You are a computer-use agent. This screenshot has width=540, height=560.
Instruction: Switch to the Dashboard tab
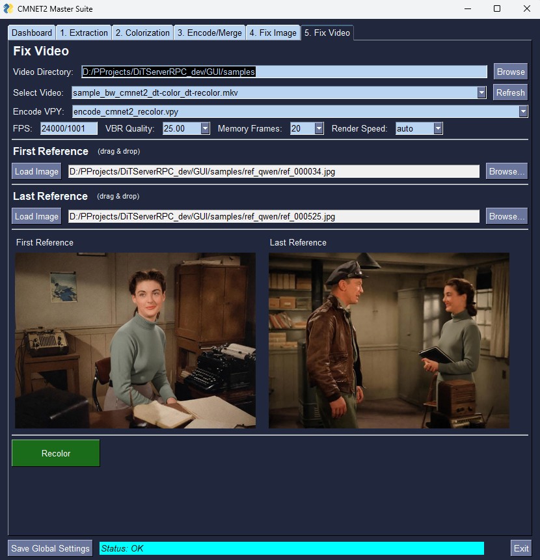click(32, 33)
